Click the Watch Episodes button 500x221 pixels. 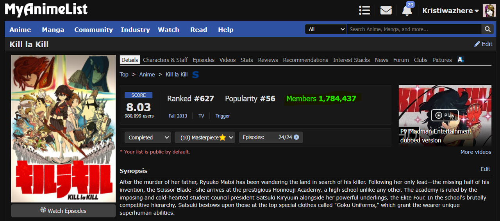63,211
